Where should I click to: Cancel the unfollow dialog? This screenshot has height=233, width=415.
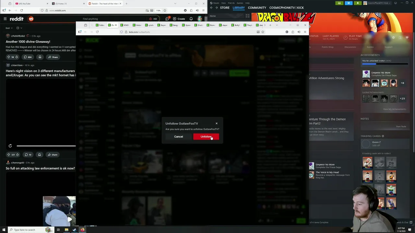178,137
